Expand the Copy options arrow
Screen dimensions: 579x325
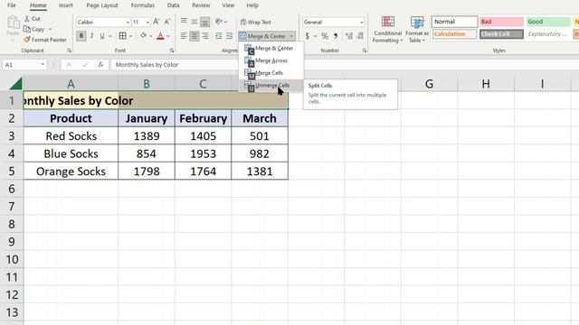point(51,29)
